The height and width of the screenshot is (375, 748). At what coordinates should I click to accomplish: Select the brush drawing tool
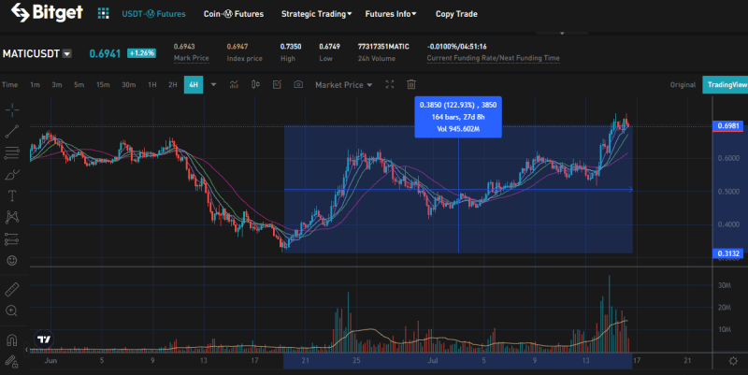12,175
